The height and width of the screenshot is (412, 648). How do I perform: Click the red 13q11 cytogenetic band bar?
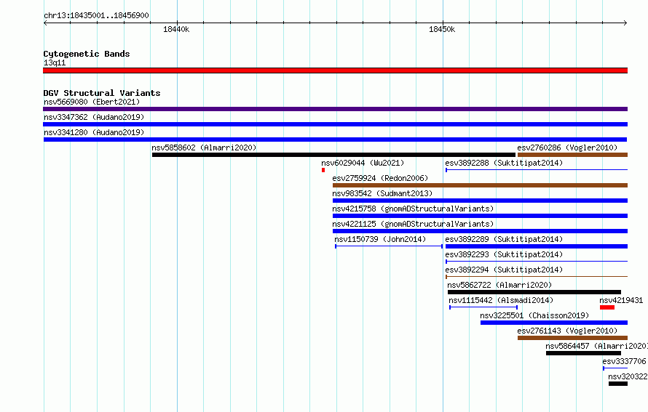[x=335, y=70]
